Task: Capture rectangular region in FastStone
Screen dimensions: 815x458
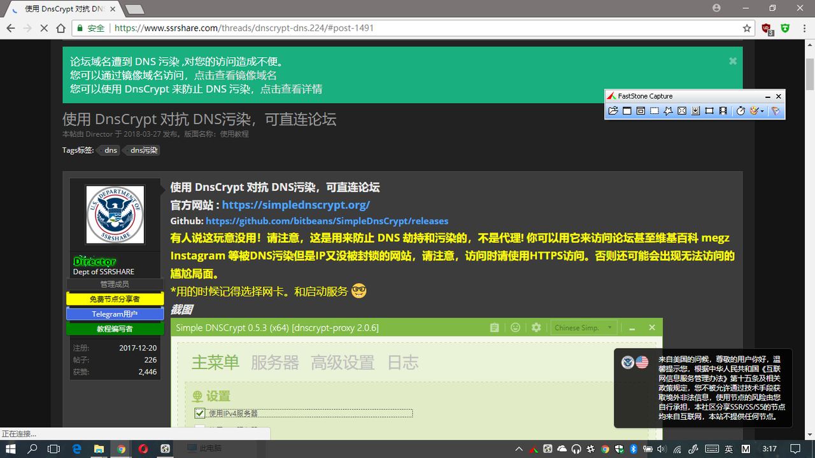Action: [655, 111]
